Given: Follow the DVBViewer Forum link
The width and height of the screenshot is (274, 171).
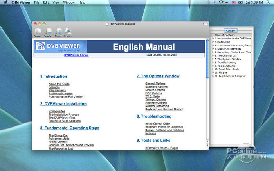Looking at the screenshot, I should pos(76,55).
